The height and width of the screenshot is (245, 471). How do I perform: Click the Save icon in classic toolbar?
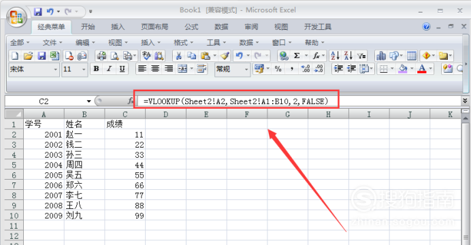pyautogui.click(x=42, y=56)
